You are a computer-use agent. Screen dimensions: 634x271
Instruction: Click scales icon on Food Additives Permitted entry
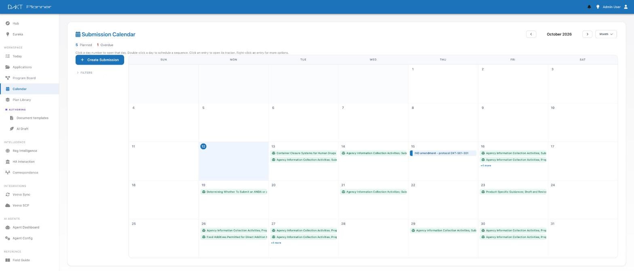pos(204,237)
